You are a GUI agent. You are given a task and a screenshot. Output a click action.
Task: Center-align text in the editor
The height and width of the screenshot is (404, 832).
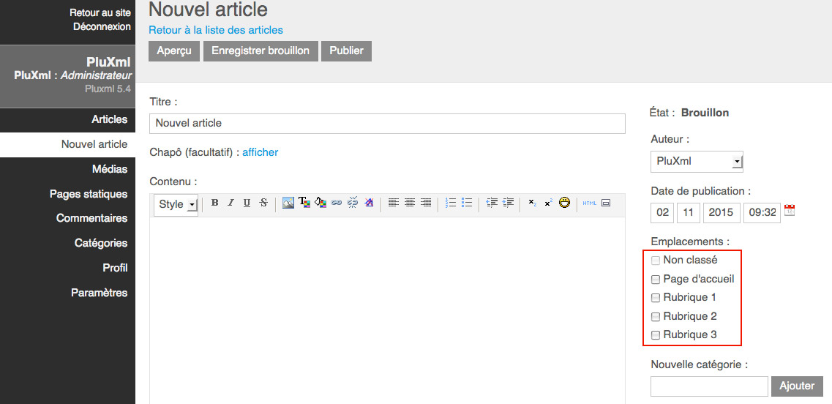(410, 203)
